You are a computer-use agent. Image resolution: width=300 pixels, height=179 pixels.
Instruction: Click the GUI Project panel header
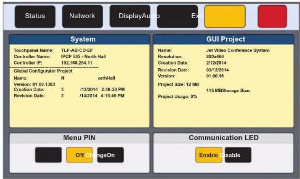coord(223,39)
